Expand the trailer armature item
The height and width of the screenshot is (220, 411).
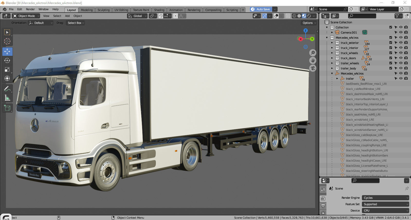pyautogui.click(x=337, y=79)
